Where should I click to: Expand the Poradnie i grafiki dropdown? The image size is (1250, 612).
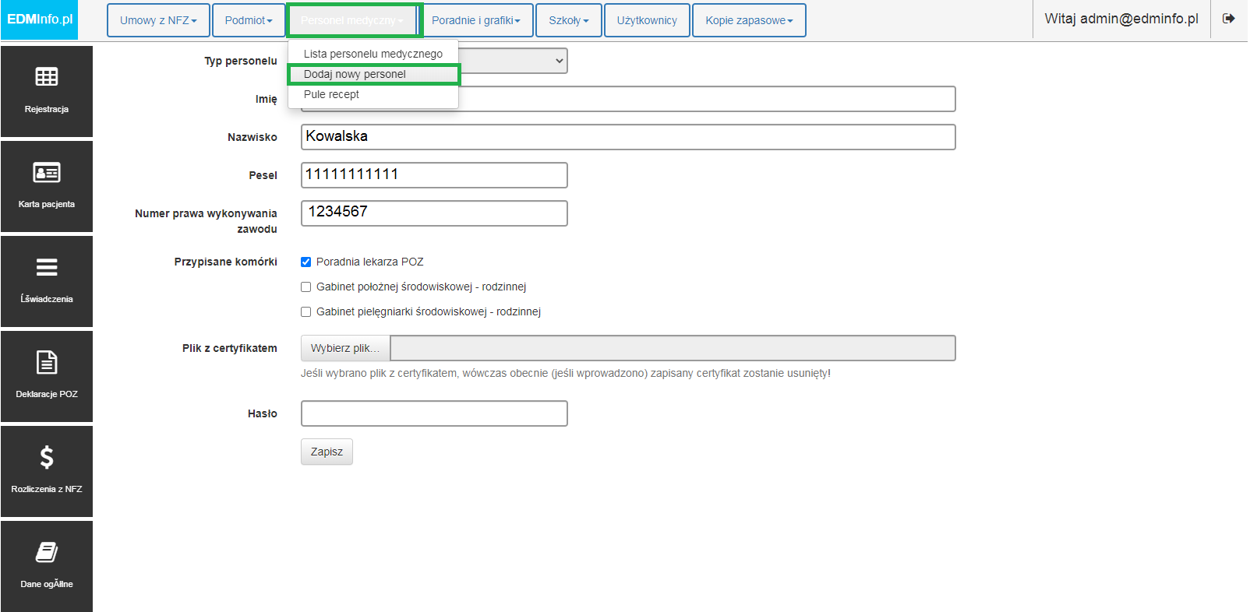[476, 20]
